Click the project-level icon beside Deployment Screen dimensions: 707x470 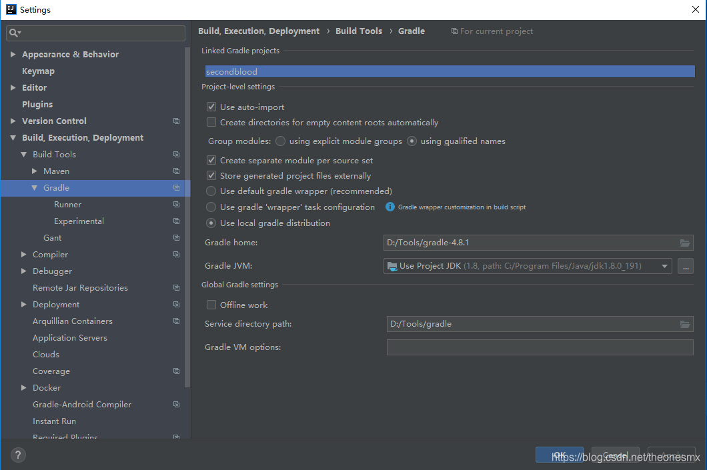(176, 305)
